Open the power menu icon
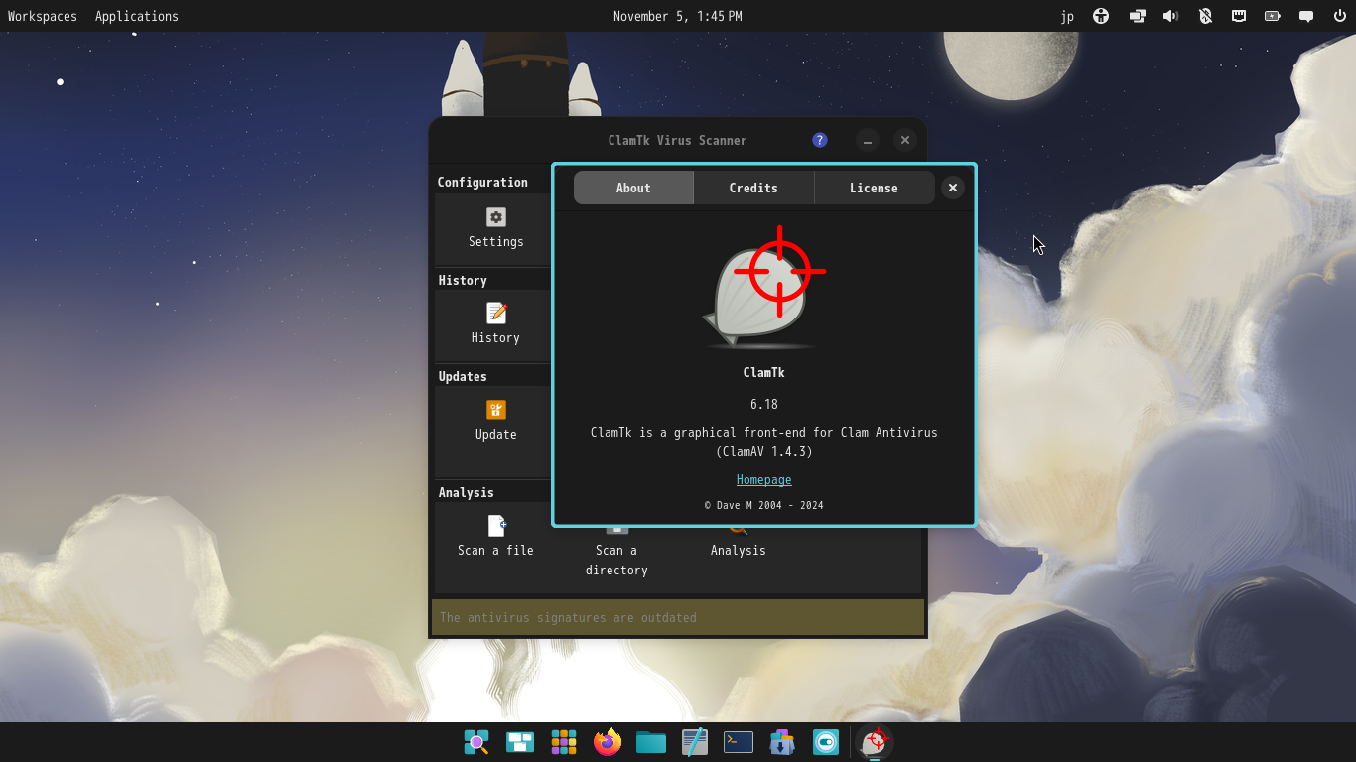The height and width of the screenshot is (762, 1356). (1340, 16)
